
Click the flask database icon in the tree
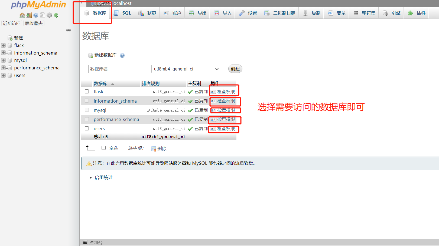click(x=10, y=45)
